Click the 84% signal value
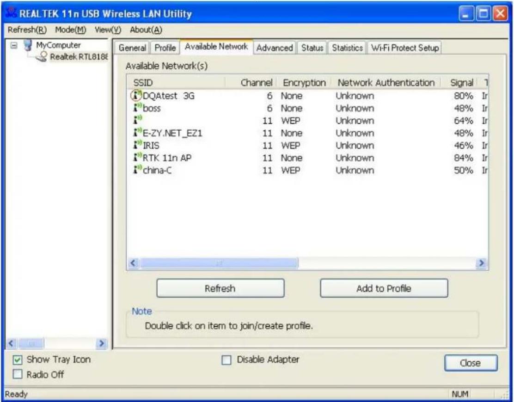 click(x=464, y=158)
